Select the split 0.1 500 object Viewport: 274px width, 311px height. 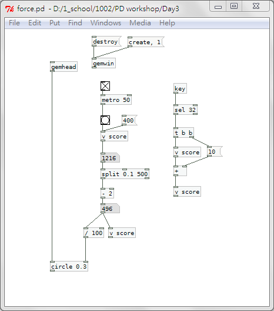click(125, 174)
